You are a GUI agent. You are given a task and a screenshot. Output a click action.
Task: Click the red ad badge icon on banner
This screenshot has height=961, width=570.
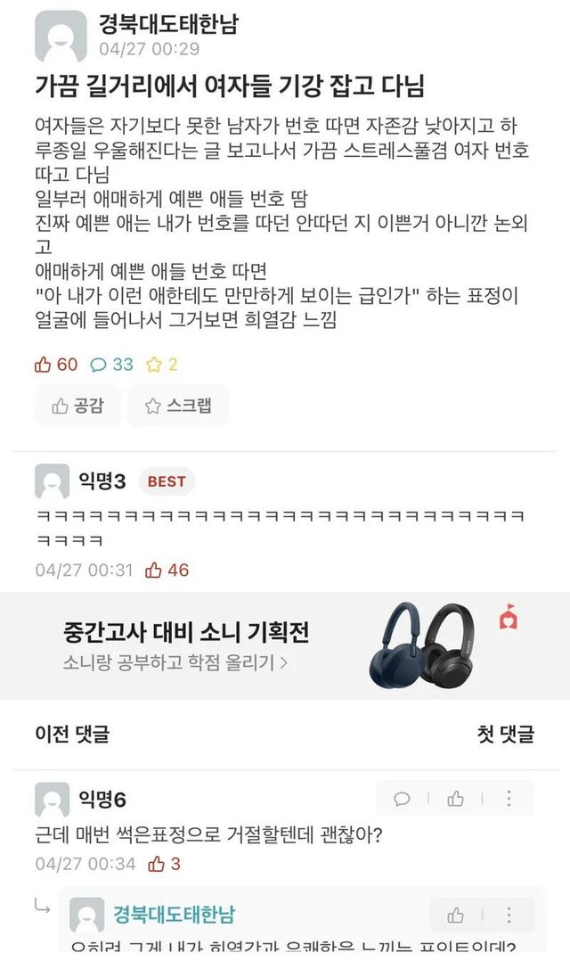coord(509,617)
